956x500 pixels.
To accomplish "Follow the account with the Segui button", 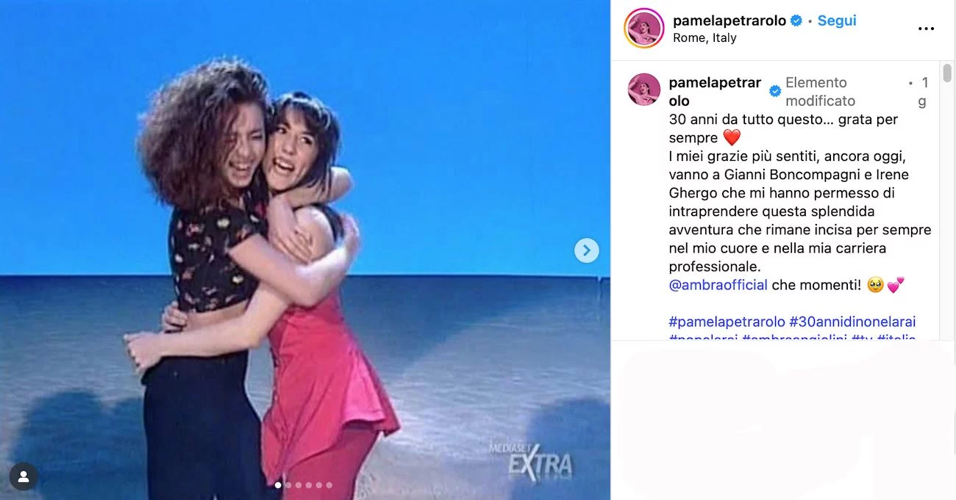I will [837, 21].
